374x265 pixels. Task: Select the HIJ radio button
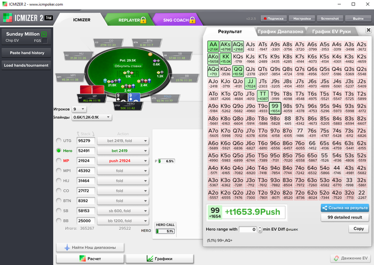(58, 181)
